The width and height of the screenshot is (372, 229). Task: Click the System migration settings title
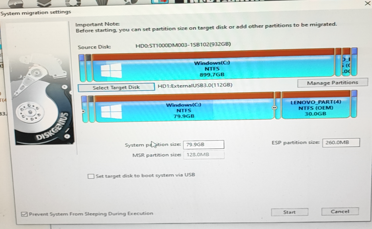point(35,13)
